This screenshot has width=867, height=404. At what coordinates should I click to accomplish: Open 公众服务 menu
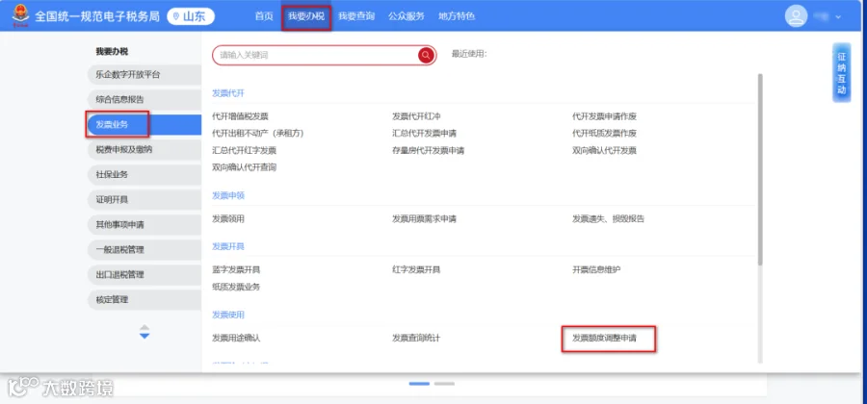407,16
